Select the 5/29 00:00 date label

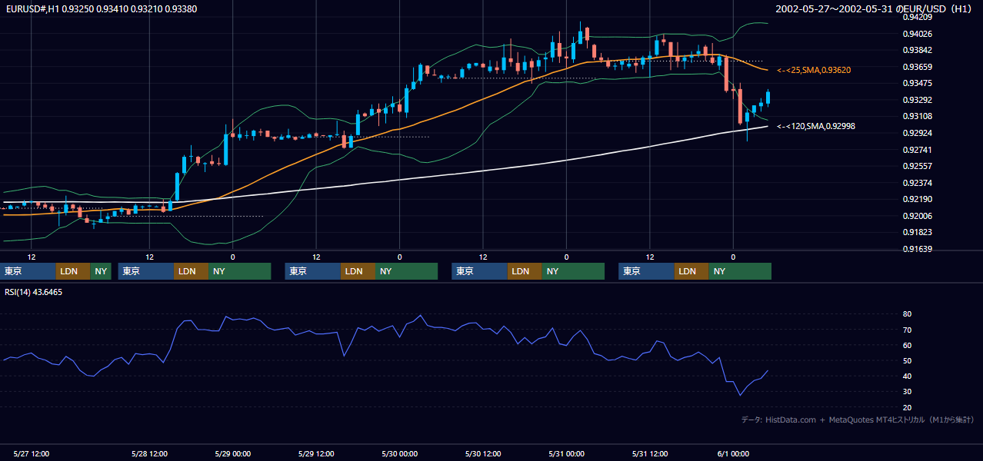(x=233, y=453)
